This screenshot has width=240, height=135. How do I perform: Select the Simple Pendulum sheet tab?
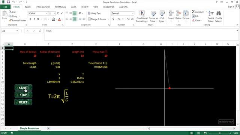29,128
